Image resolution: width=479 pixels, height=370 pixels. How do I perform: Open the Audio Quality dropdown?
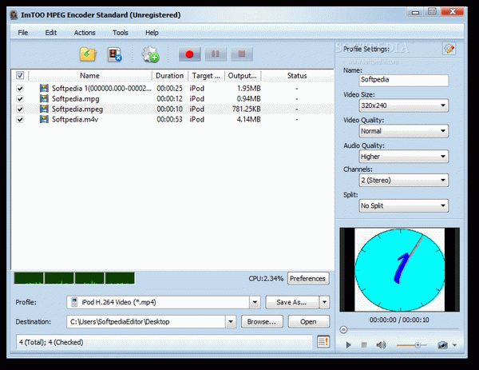click(403, 157)
